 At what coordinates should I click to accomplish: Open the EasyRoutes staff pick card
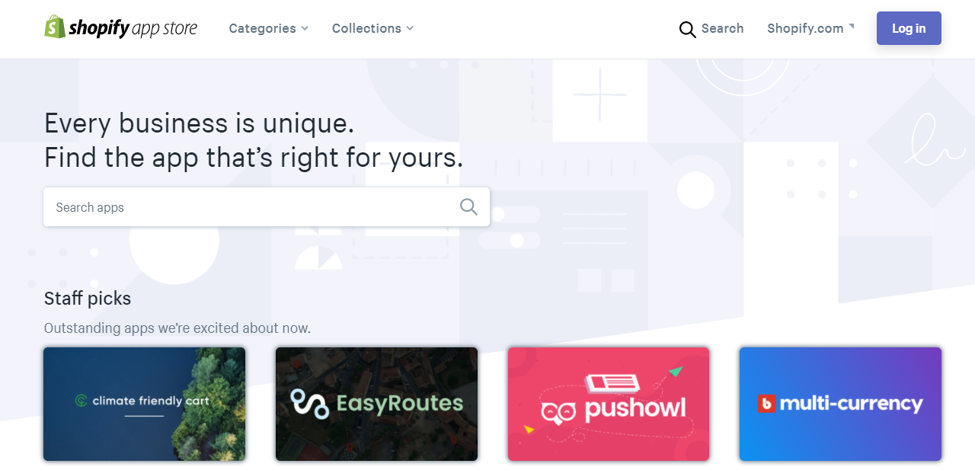(x=376, y=404)
